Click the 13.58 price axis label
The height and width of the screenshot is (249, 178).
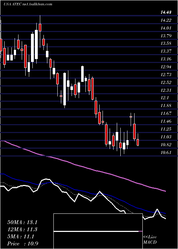[166, 43]
